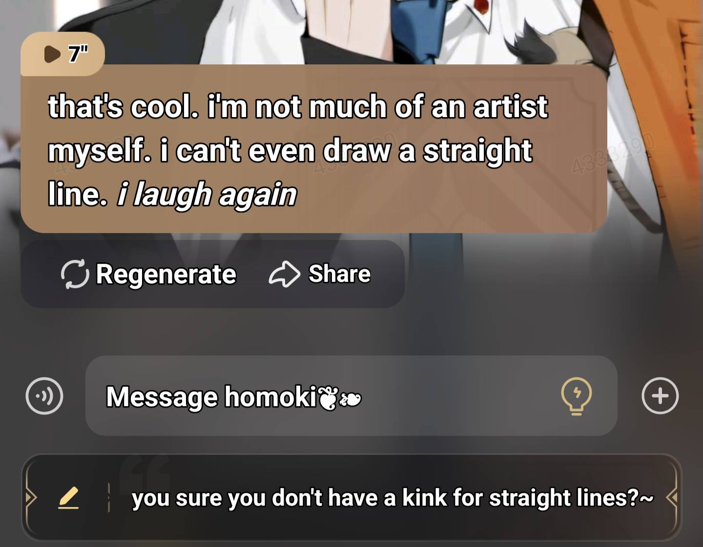The width and height of the screenshot is (703, 547).
Task: Tap the 7" duration label
Action: [x=79, y=54]
